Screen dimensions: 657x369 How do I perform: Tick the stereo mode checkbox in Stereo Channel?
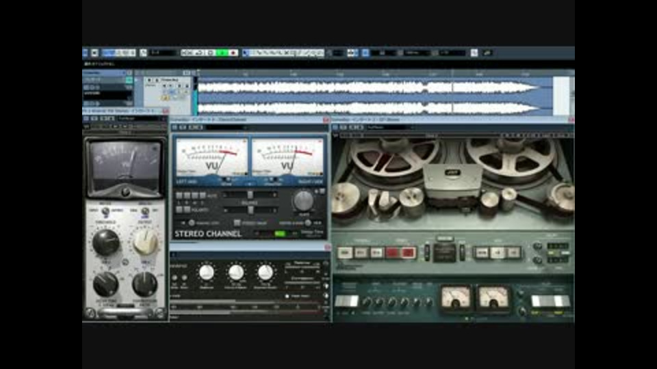click(x=237, y=223)
